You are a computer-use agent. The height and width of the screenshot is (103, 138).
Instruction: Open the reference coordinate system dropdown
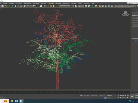[30, 6]
